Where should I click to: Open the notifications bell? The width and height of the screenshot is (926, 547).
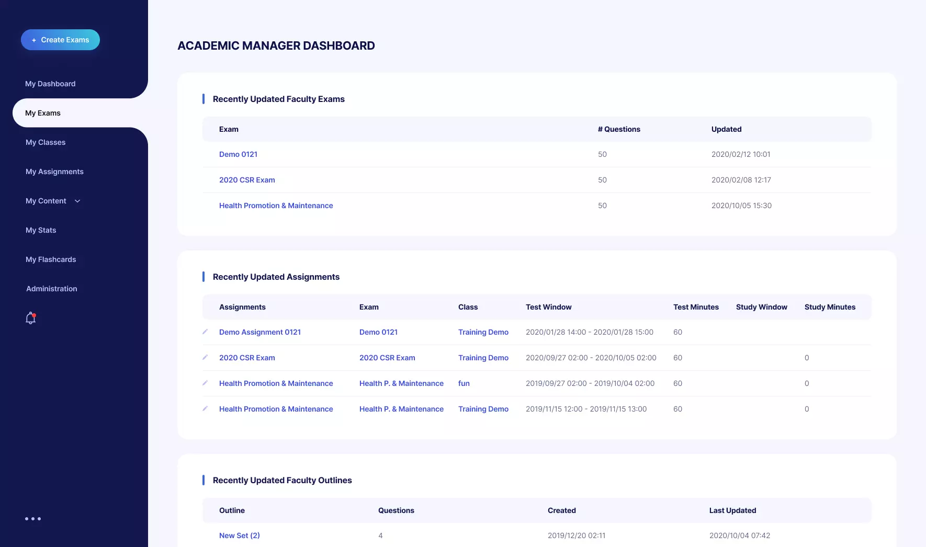(x=31, y=318)
